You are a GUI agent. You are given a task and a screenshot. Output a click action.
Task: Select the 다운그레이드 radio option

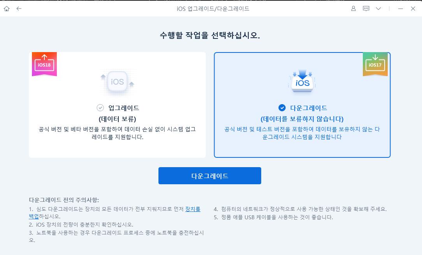[x=282, y=108]
